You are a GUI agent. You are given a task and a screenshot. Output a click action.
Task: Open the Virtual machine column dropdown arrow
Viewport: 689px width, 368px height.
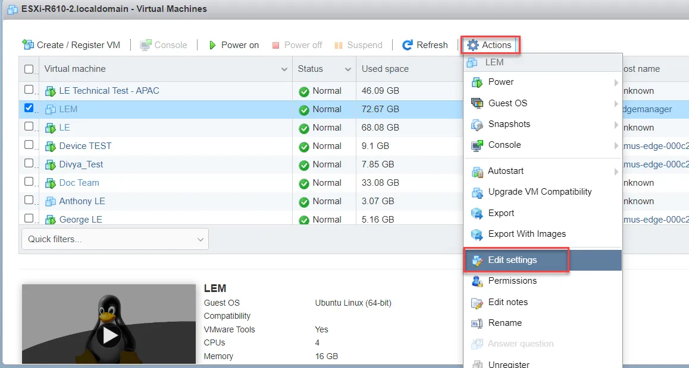coord(284,69)
